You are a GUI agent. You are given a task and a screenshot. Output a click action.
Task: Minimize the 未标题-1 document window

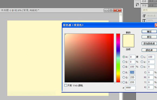(x=106, y=10)
